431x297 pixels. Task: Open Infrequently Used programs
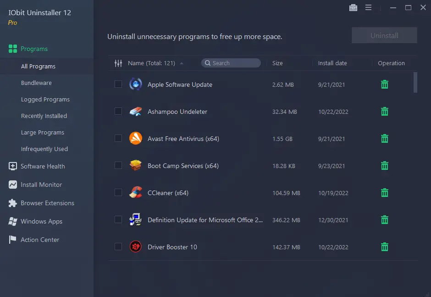click(x=44, y=149)
